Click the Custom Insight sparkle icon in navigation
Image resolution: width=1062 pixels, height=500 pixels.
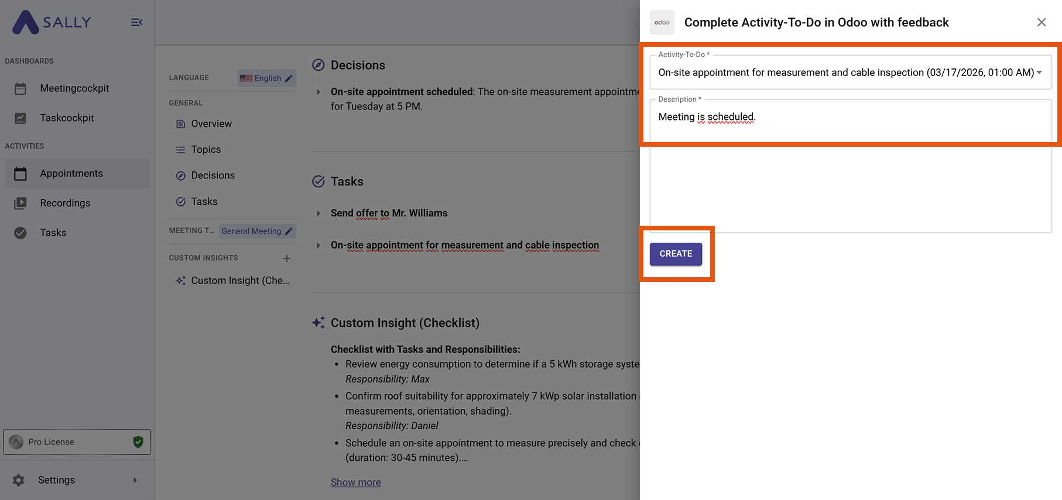[181, 281]
